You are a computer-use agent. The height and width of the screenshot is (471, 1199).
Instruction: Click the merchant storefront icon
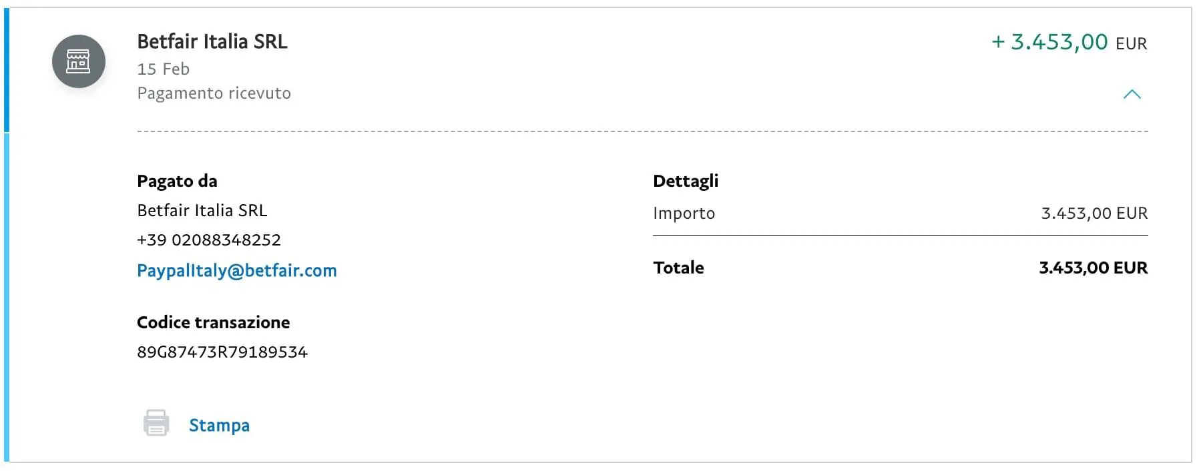tap(78, 61)
